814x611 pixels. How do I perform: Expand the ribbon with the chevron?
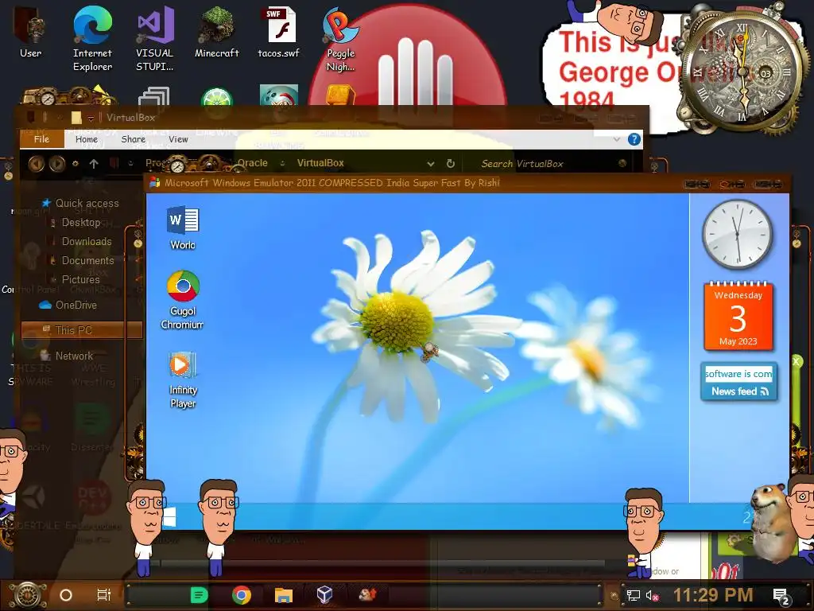click(616, 139)
